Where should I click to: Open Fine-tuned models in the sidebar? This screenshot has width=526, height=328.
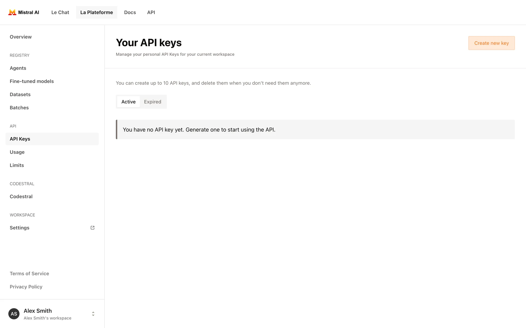[32, 81]
